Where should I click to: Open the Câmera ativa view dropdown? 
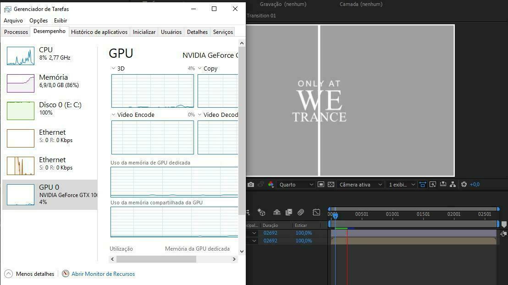[360, 185]
